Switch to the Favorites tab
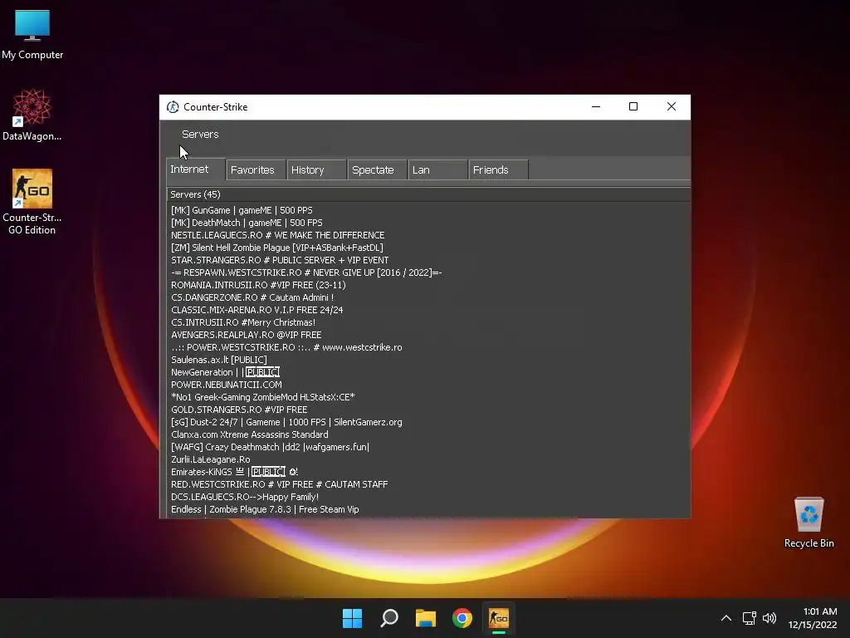Screen dimensions: 850x638 pyautogui.click(x=256, y=170)
